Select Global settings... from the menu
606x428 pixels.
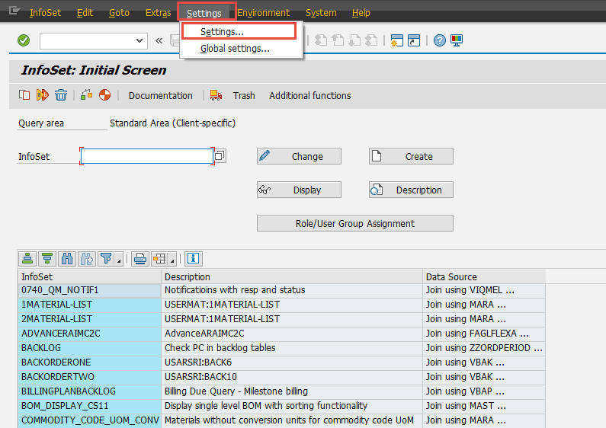[x=235, y=49]
